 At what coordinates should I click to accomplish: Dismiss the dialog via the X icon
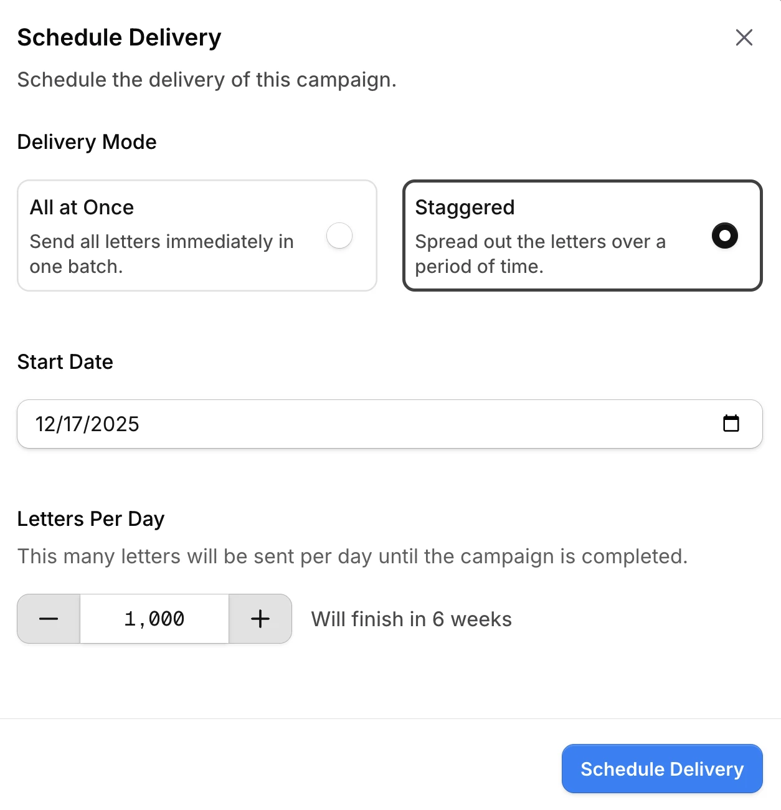point(744,37)
